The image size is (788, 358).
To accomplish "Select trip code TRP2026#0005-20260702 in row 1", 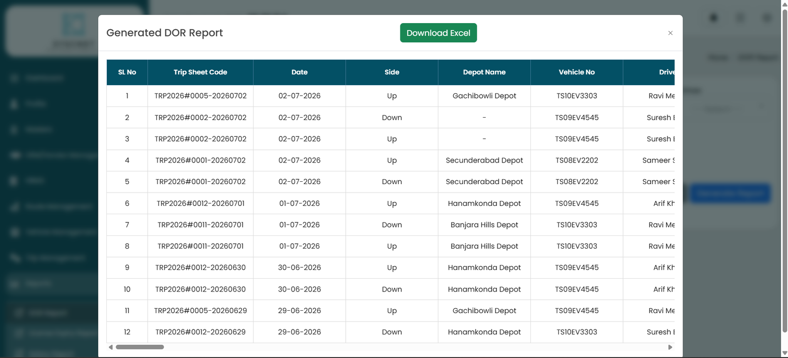I will (x=200, y=96).
